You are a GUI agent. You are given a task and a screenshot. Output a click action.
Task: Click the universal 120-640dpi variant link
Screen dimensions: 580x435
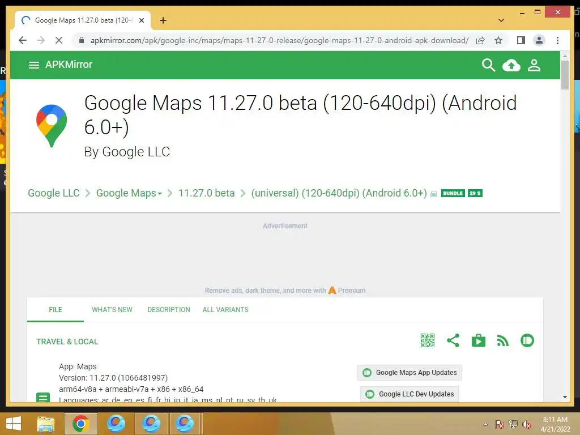(x=339, y=193)
